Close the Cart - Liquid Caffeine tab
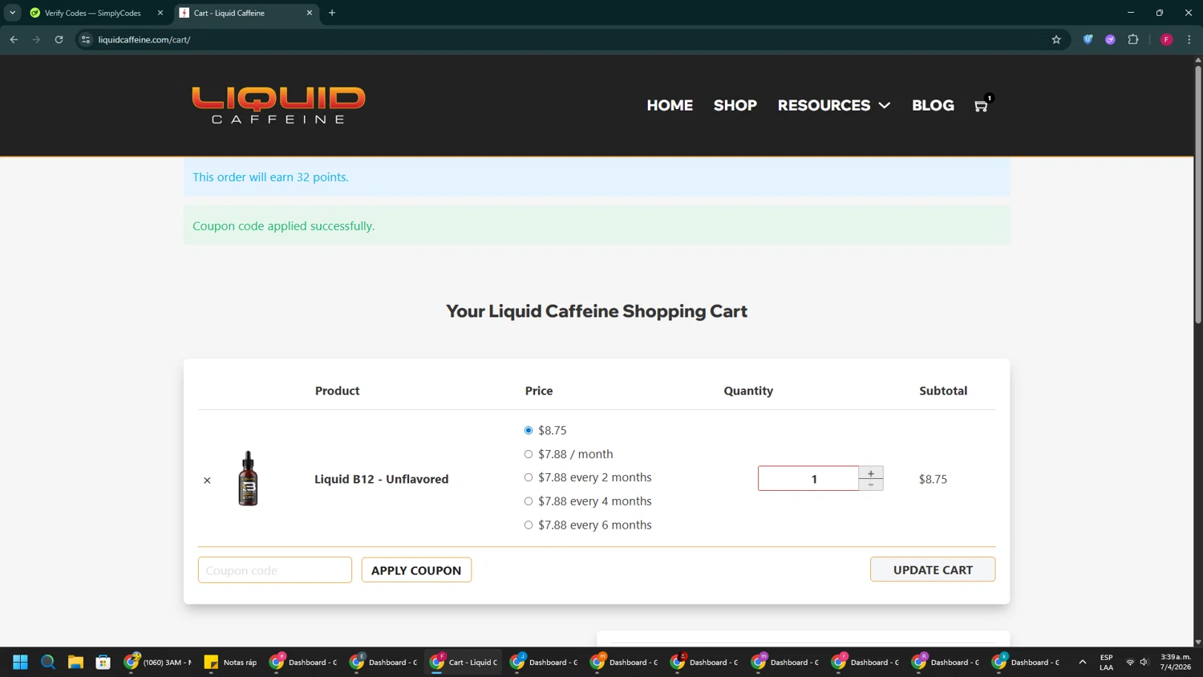1203x677 pixels. (x=310, y=13)
